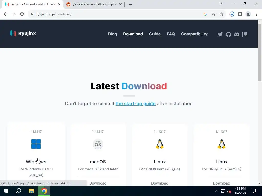Click Linux x86_64 Download button
The width and height of the screenshot is (262, 196).
click(160, 183)
